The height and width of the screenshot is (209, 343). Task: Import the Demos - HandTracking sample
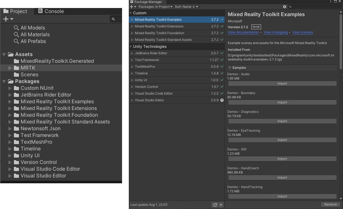[282, 196]
